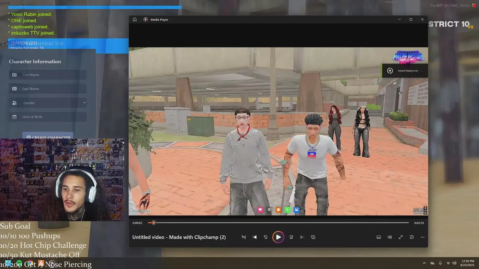Click the cloud sync tray icon
The image size is (479, 269).
[x=432, y=263]
